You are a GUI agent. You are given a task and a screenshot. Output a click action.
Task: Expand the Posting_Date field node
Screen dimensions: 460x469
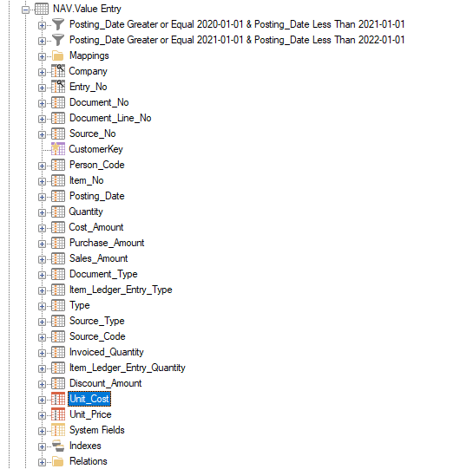pyautogui.click(x=42, y=197)
